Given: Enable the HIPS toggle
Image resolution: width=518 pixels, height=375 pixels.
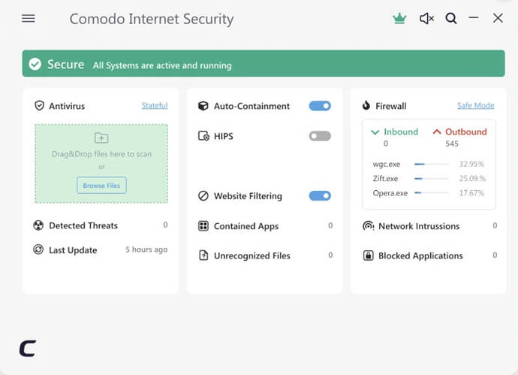Looking at the screenshot, I should [320, 136].
